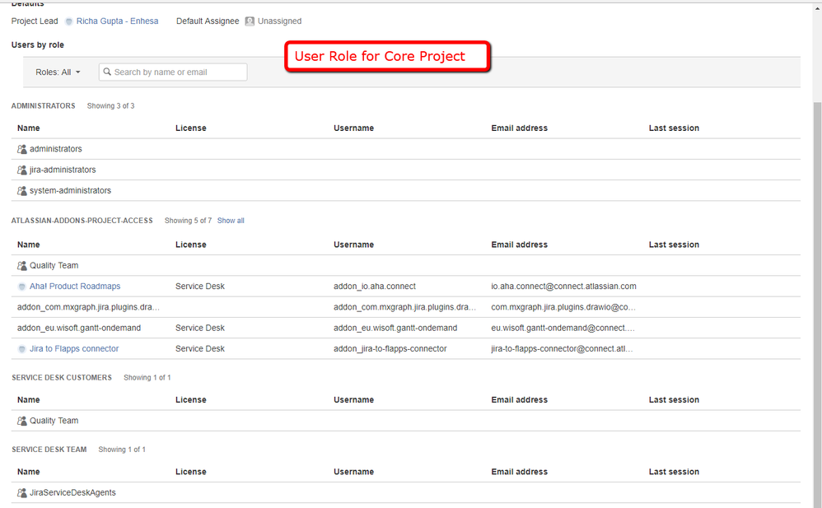Click the group icon beside JiraServiceDeskAgents
822x508 pixels.
21,493
